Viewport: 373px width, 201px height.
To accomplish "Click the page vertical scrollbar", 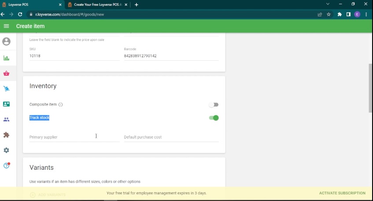I will tap(370, 88).
